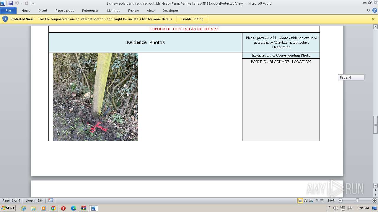The width and height of the screenshot is (378, 212).
Task: Click the Word application icon in title bar
Action: 3,3
